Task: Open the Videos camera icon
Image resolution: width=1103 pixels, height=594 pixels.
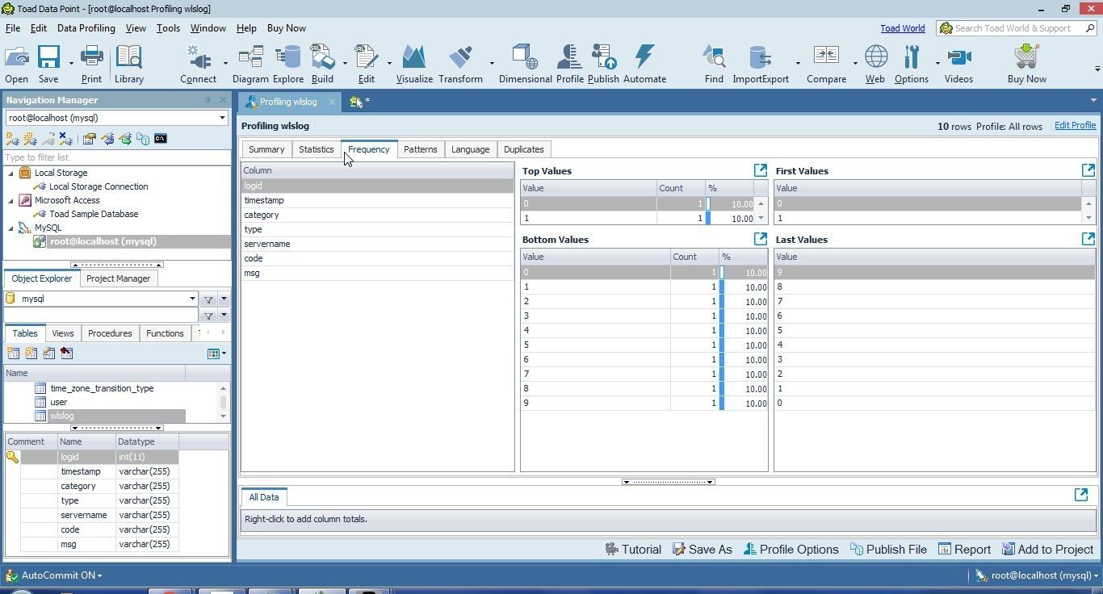Action: [x=958, y=58]
